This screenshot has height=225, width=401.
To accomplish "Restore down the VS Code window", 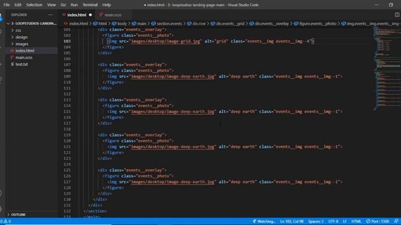I will pos(391,5).
